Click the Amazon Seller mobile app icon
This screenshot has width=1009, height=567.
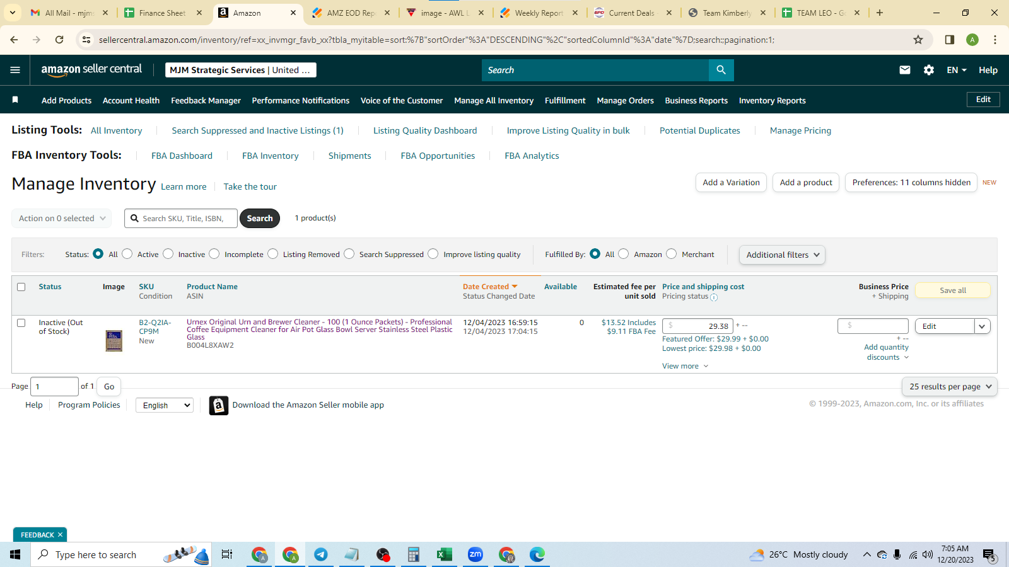click(218, 405)
